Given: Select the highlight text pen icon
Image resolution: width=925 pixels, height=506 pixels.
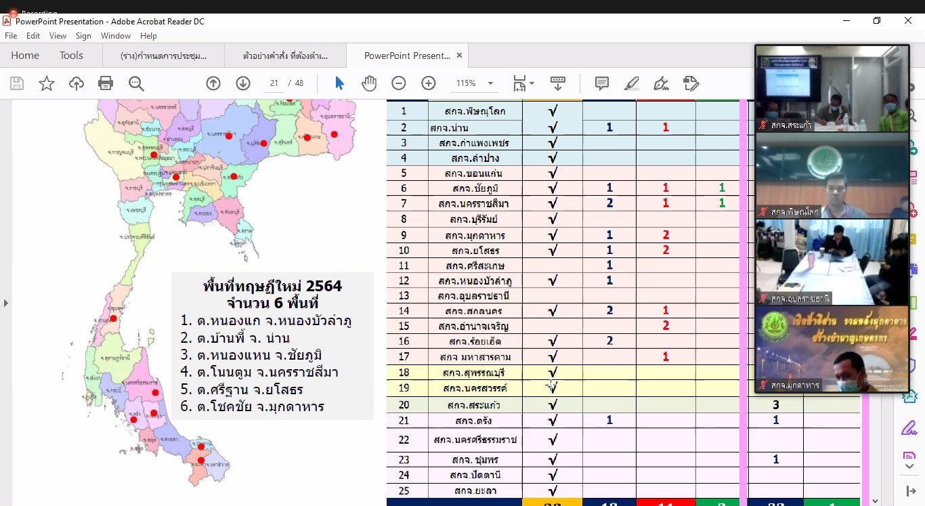Looking at the screenshot, I should (x=631, y=83).
